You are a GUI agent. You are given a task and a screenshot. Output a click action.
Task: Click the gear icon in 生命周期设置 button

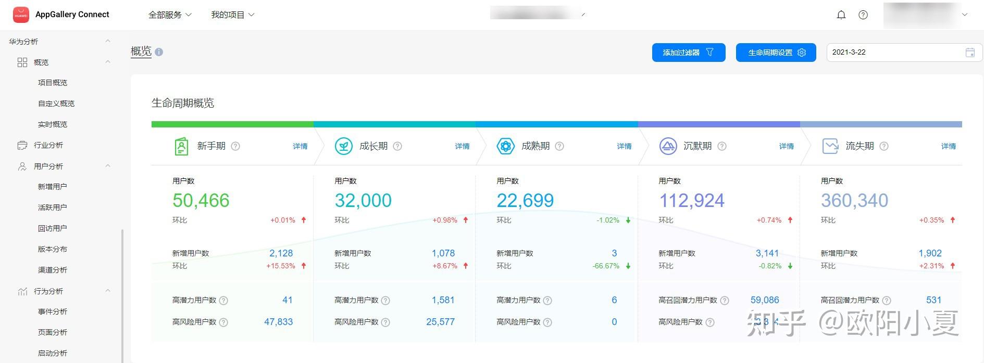[x=802, y=53]
